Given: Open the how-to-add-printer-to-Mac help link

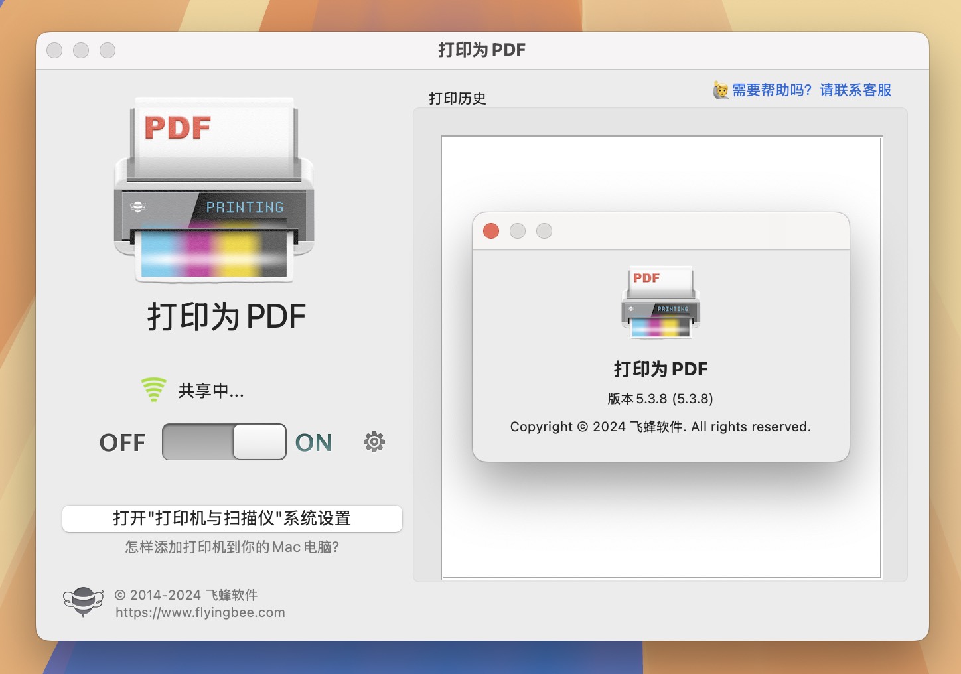Looking at the screenshot, I should click(232, 547).
